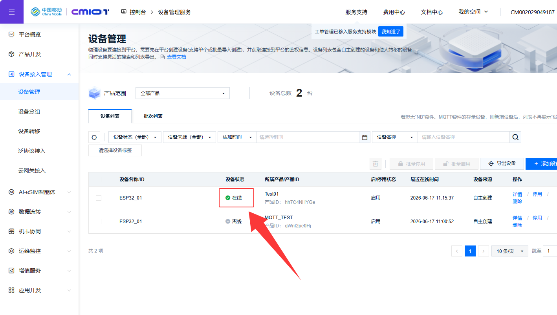Click the 应用开发 grid icon
Screen dimensions: 557x315
point(11,290)
